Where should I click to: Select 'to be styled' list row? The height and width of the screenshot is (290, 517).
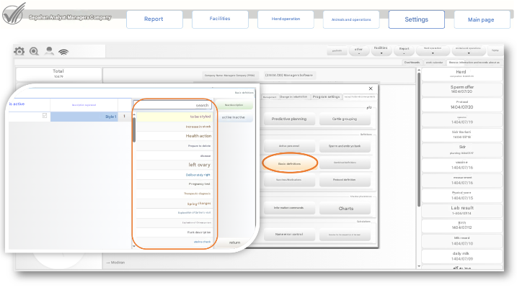click(174, 117)
